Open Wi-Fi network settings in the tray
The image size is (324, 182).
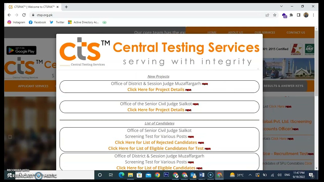click(x=272, y=175)
